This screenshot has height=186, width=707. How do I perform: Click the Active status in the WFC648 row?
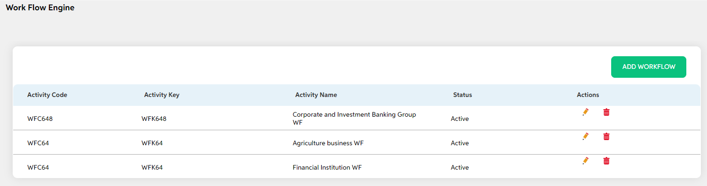pos(460,119)
